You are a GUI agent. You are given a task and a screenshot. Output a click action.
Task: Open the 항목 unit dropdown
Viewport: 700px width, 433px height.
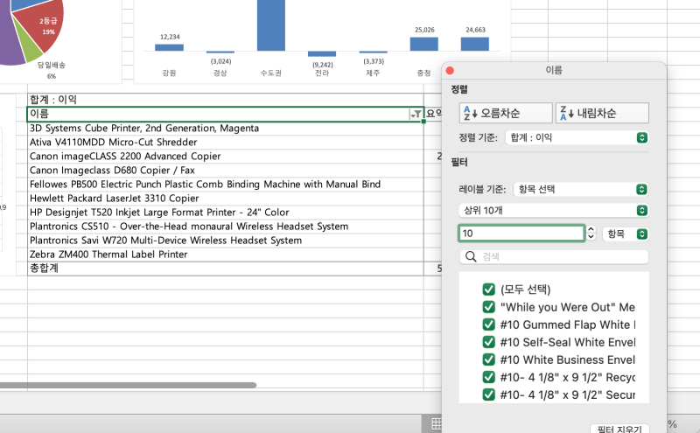click(x=626, y=234)
